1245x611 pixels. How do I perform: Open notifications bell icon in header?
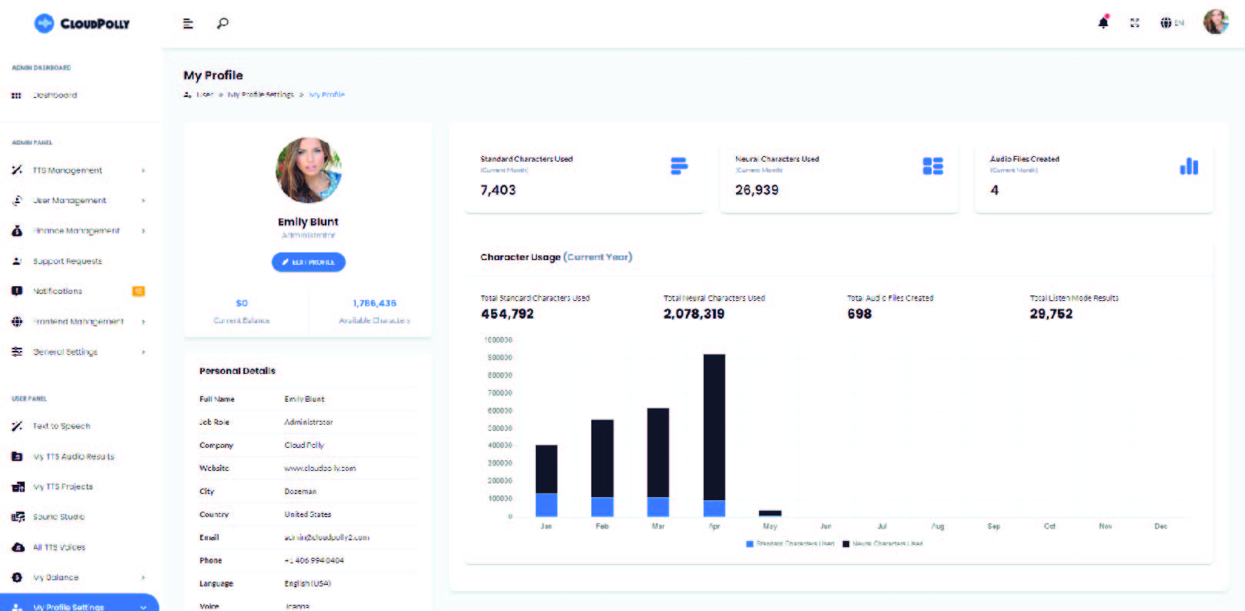point(1103,22)
